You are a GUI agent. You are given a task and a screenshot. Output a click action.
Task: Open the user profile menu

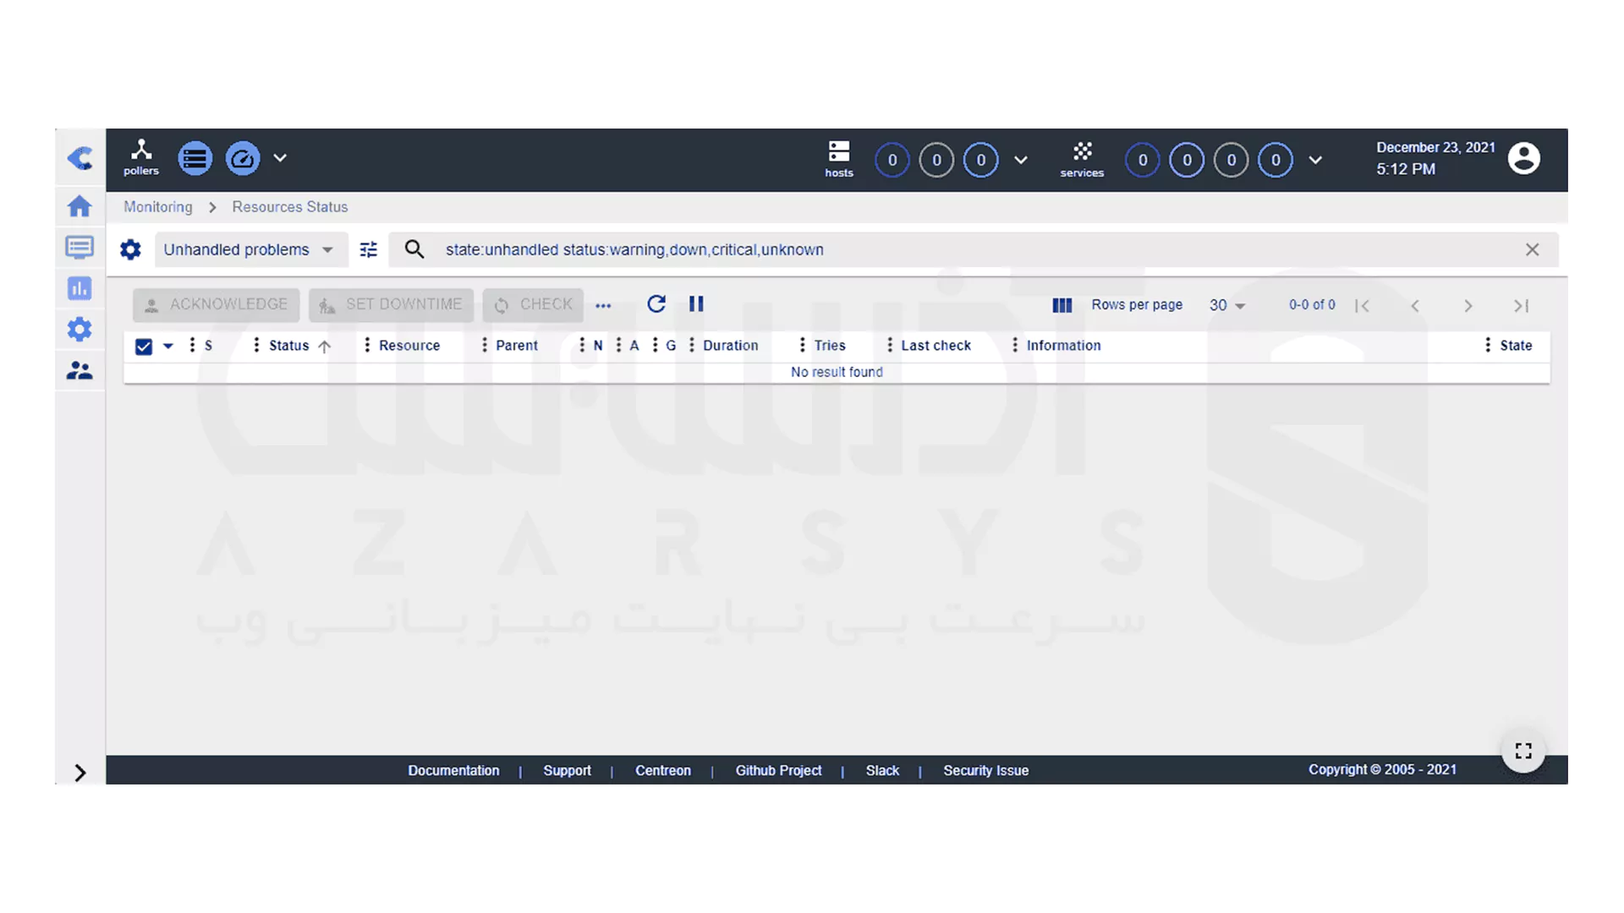[x=1523, y=158]
